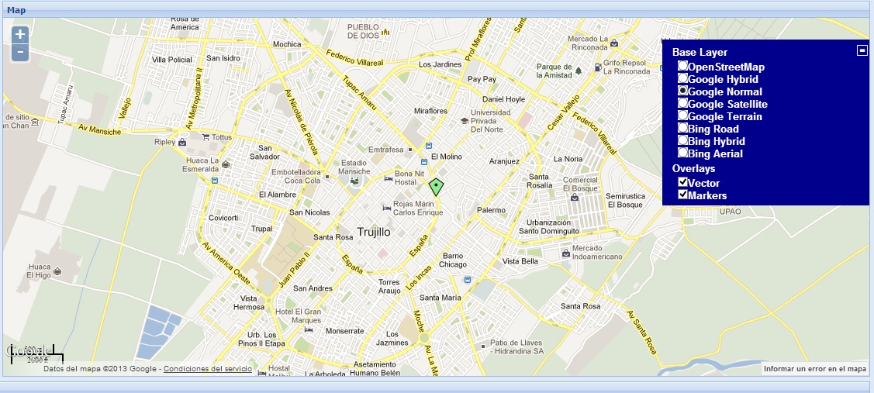
Task: Zoom in with the plus button
Action: click(20, 35)
